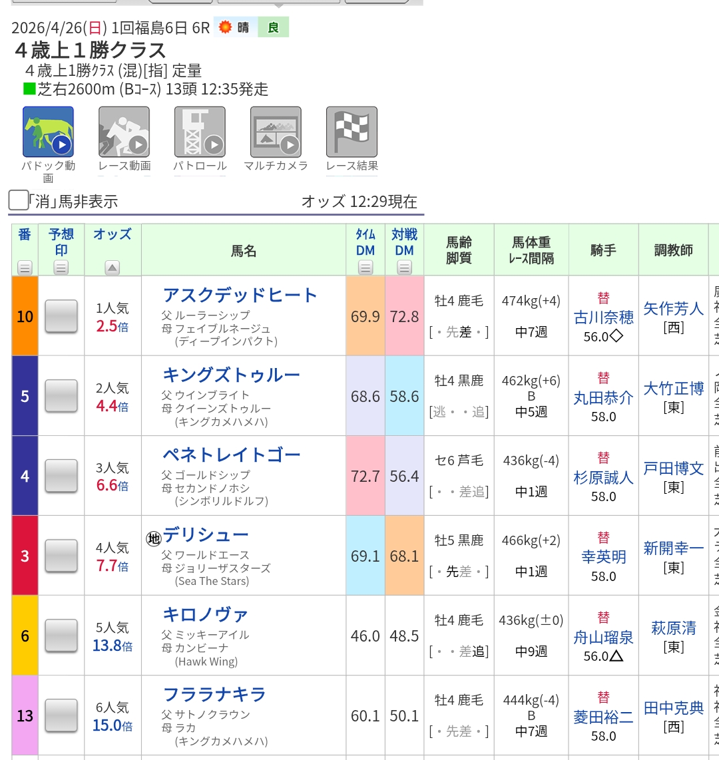Open trainer 矢作芳人 profile link

pyautogui.click(x=673, y=309)
